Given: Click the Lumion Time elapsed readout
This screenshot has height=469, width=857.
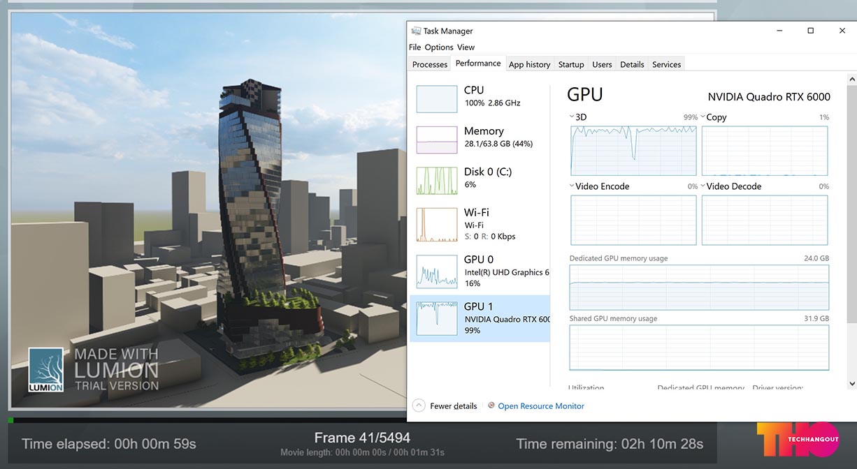Looking at the screenshot, I should pyautogui.click(x=109, y=444).
